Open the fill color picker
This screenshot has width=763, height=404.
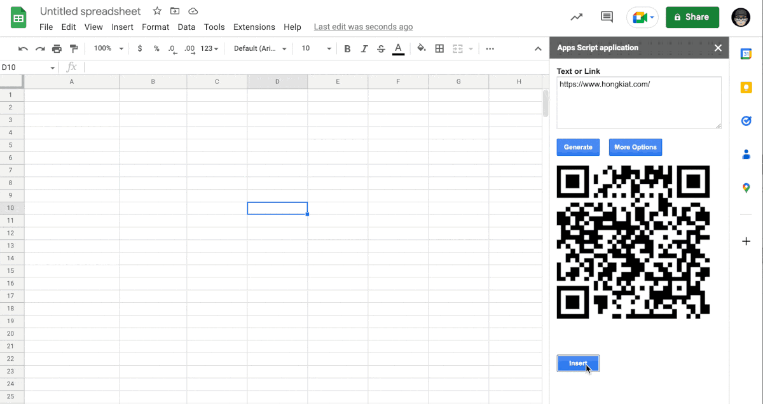(x=422, y=48)
